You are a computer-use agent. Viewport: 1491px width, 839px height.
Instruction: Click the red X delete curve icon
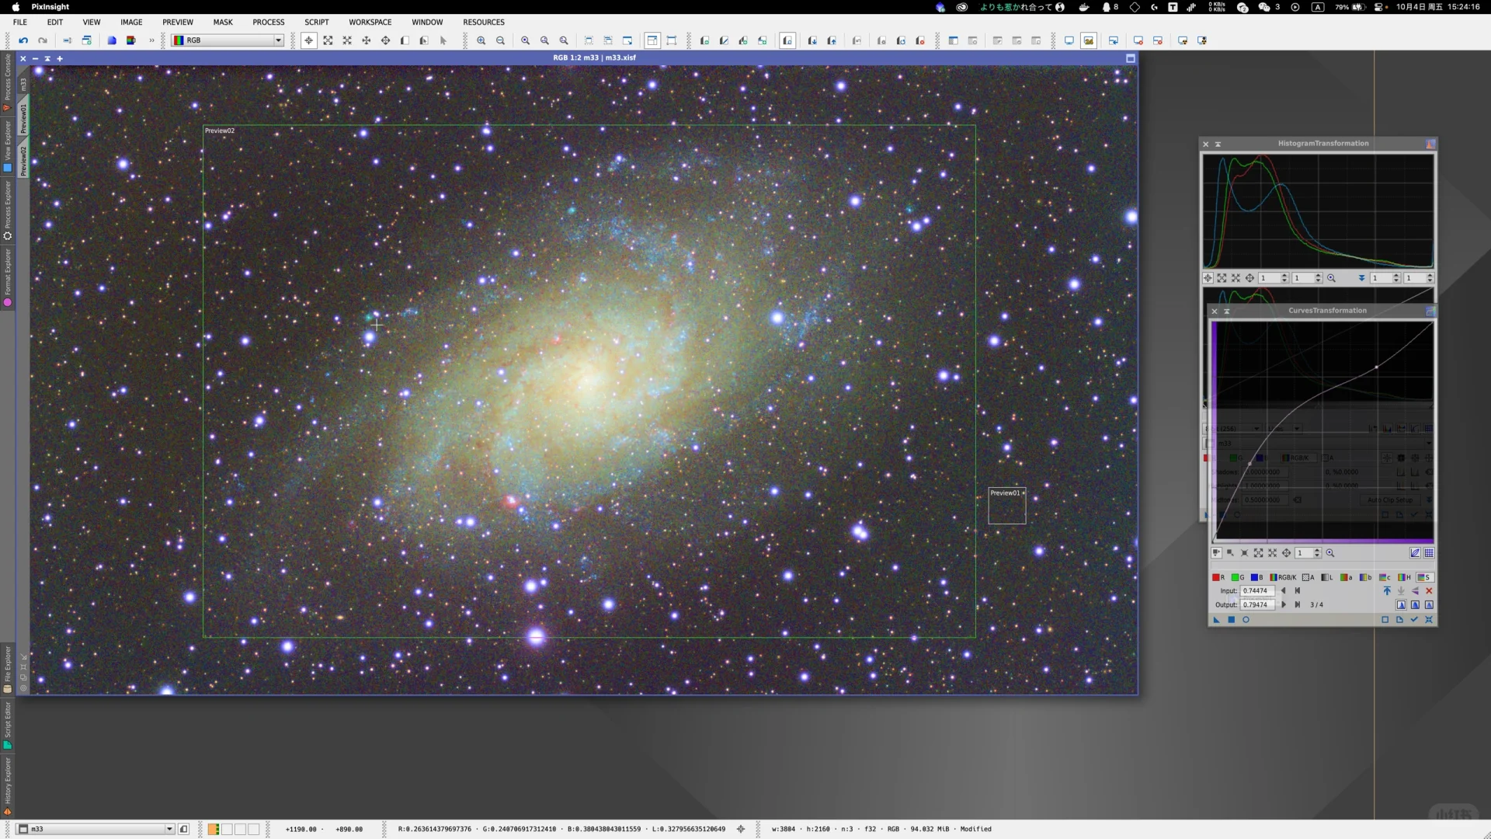1429,590
